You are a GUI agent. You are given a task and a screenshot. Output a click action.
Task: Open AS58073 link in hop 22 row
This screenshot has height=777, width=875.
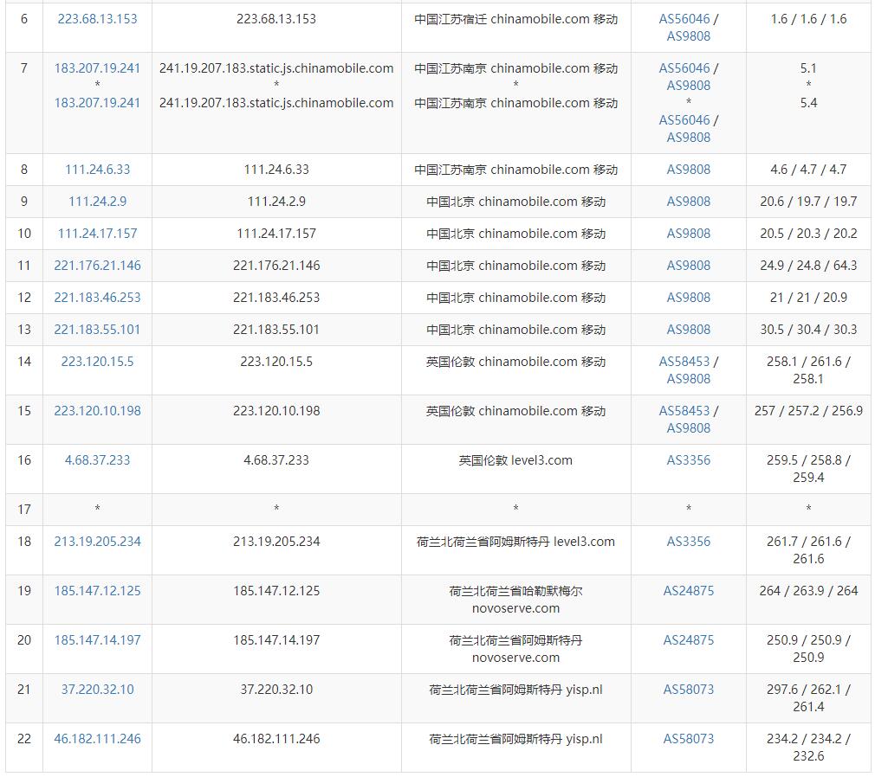(689, 739)
